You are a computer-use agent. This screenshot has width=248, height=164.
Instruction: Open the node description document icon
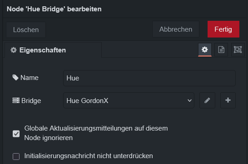tap(221, 50)
